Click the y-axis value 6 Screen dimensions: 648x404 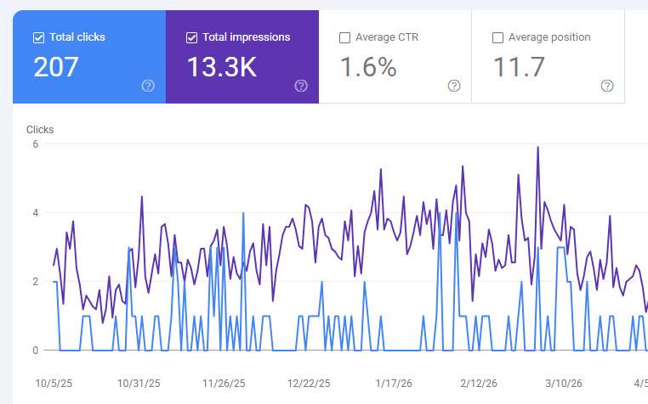[36, 144]
